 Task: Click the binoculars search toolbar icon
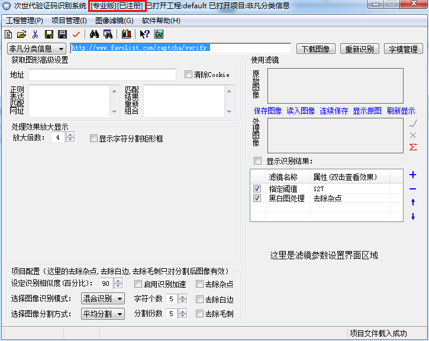click(x=94, y=34)
